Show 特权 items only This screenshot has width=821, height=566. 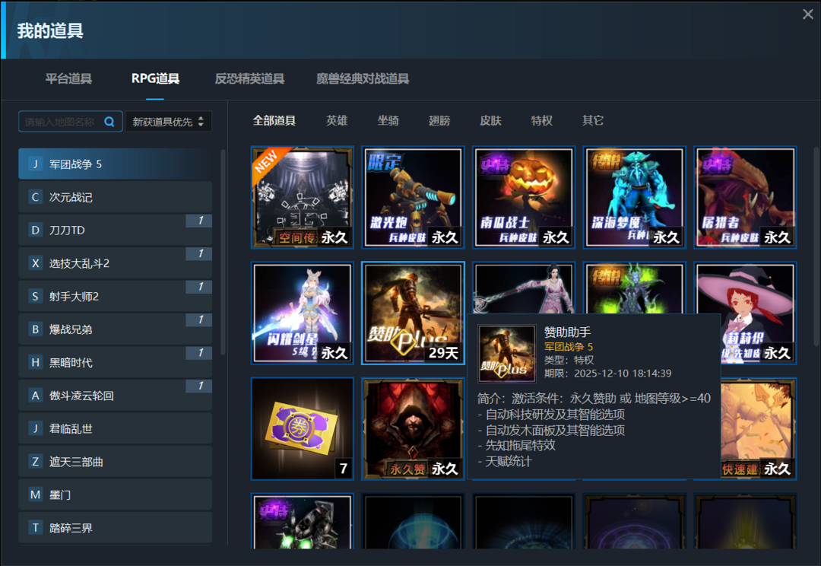(x=541, y=120)
